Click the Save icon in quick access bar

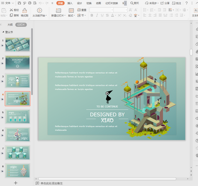pyautogui.click(x=19, y=3)
